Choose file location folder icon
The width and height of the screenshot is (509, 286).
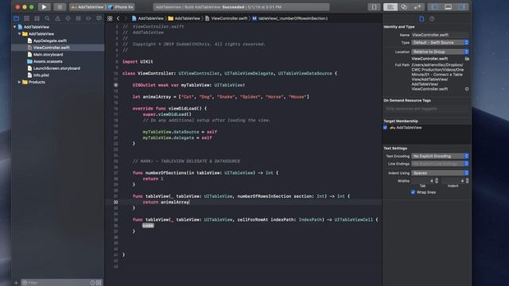[x=467, y=59]
